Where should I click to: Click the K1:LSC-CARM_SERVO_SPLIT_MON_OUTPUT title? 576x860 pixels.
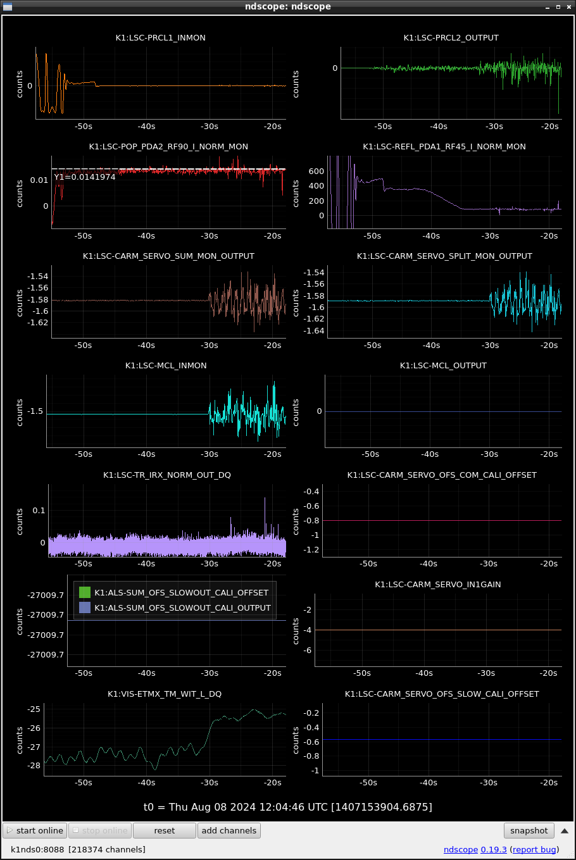[444, 256]
